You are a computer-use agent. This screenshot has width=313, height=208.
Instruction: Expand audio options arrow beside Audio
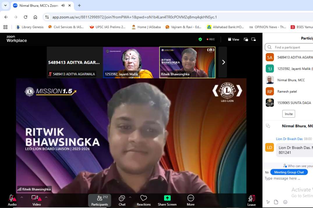(22, 197)
